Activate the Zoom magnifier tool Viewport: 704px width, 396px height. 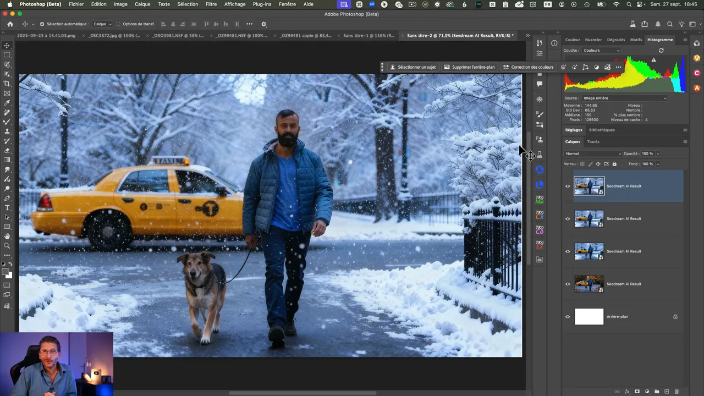[x=7, y=246]
